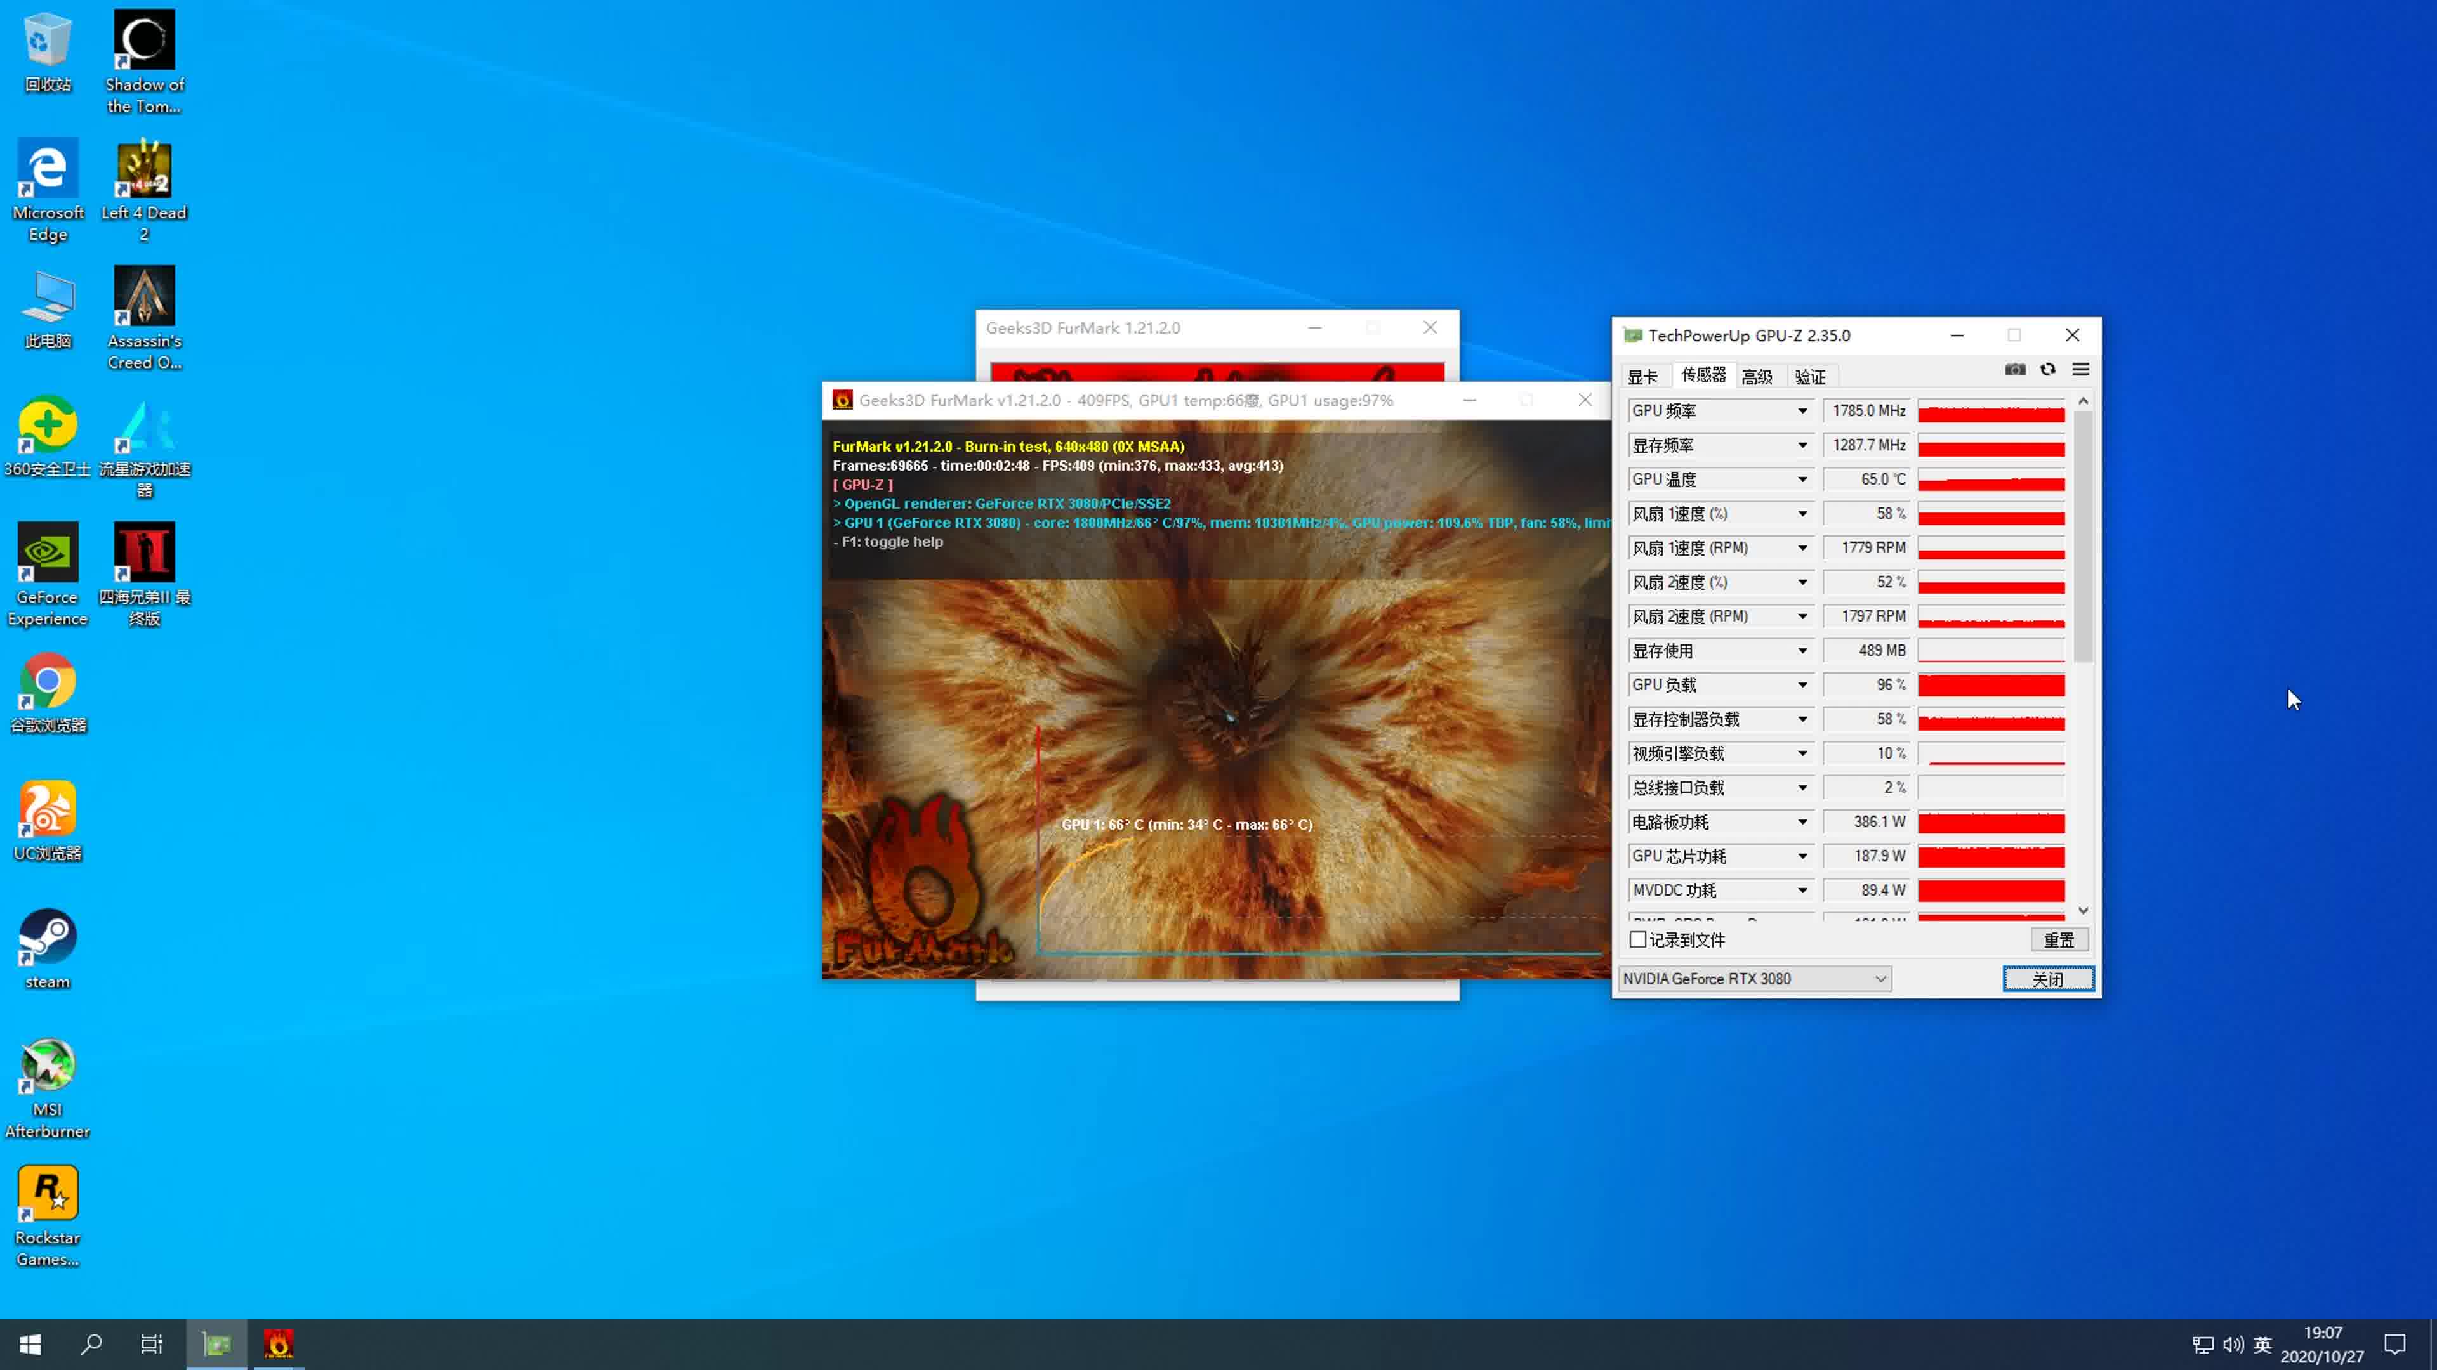Open the Recycle Bin desktop icon
Viewport: 2437px width, 1370px height.
[x=48, y=53]
